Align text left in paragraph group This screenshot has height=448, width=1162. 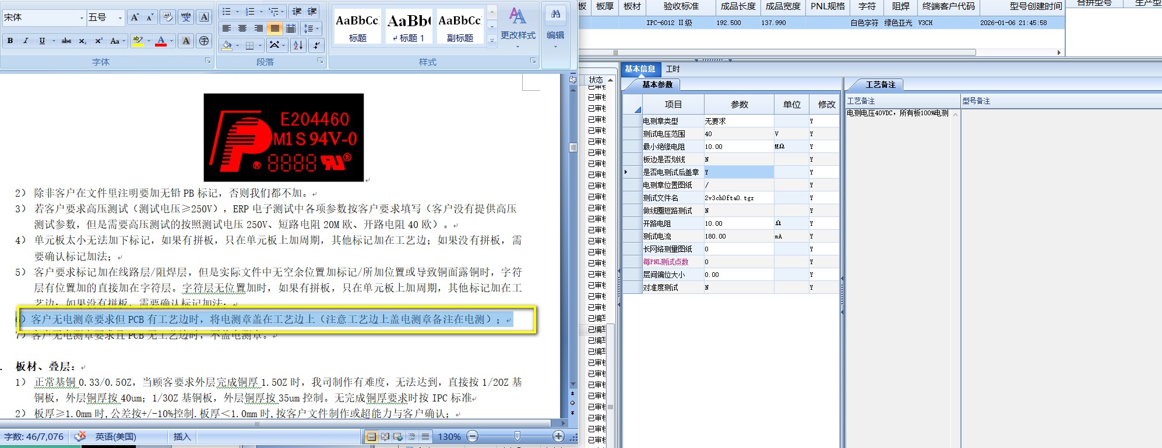pyautogui.click(x=227, y=28)
